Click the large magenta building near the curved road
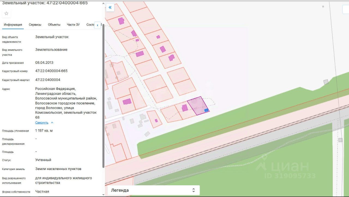 click(x=127, y=102)
